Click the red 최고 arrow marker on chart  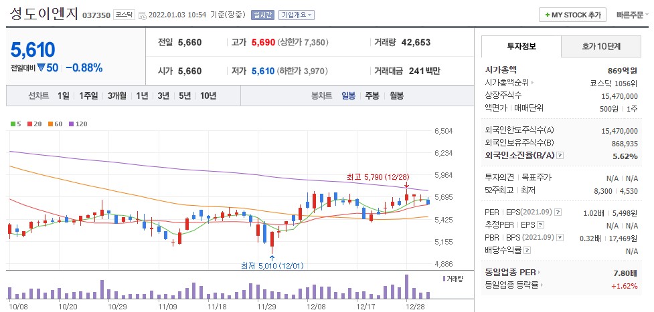[x=407, y=185]
